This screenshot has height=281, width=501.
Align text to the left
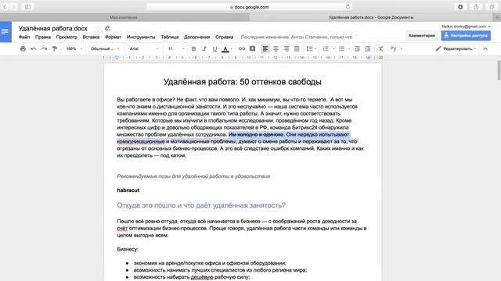pyautogui.click(x=265, y=48)
